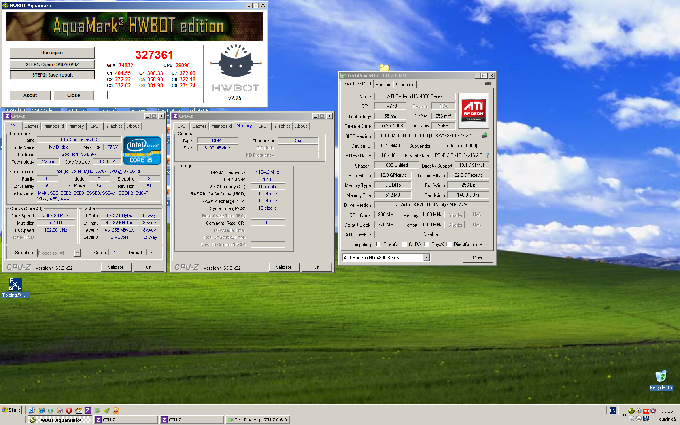Enable the OpenCL checkbox in GPU-Z
The image size is (680, 425).
click(378, 244)
